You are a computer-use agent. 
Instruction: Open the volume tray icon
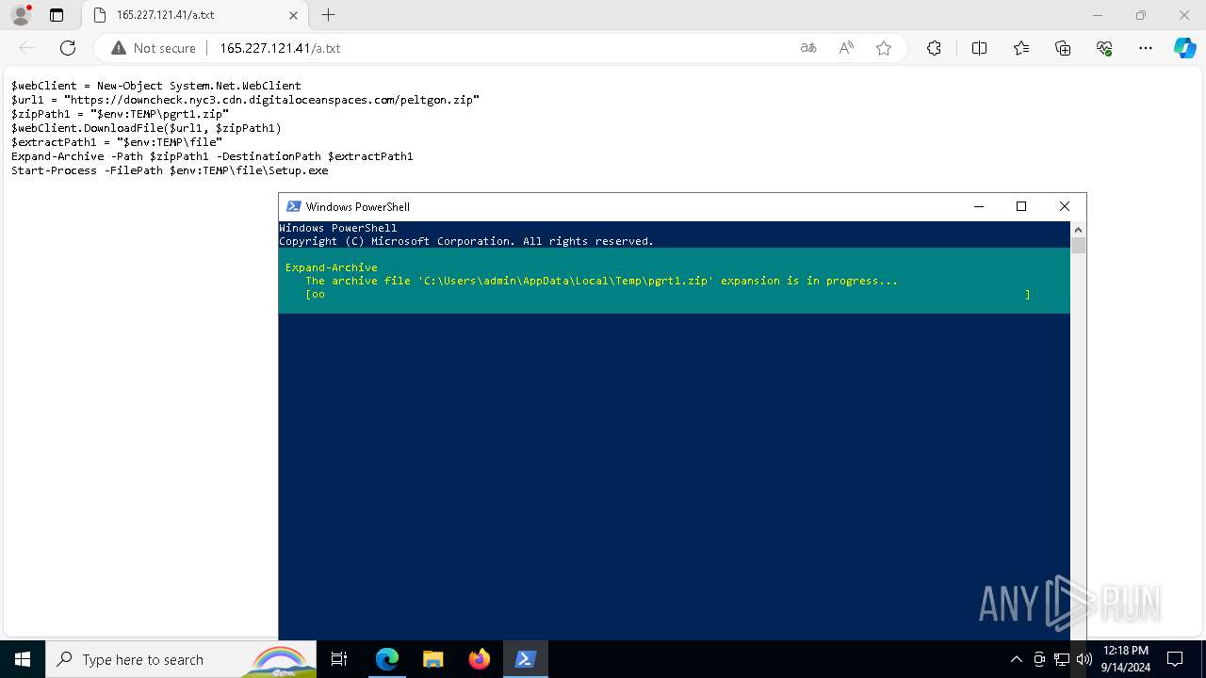click(x=1084, y=659)
